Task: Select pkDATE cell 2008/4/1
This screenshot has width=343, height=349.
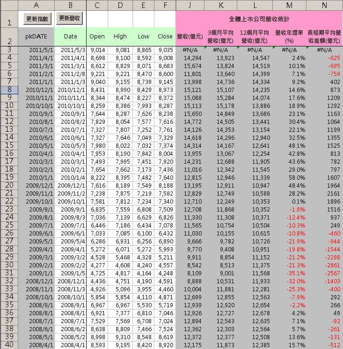Action: click(x=36, y=345)
